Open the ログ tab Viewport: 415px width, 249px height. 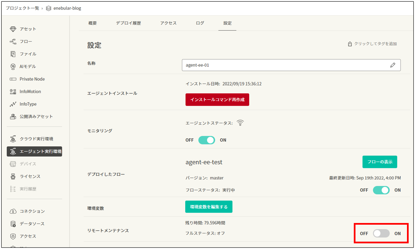coord(200,23)
